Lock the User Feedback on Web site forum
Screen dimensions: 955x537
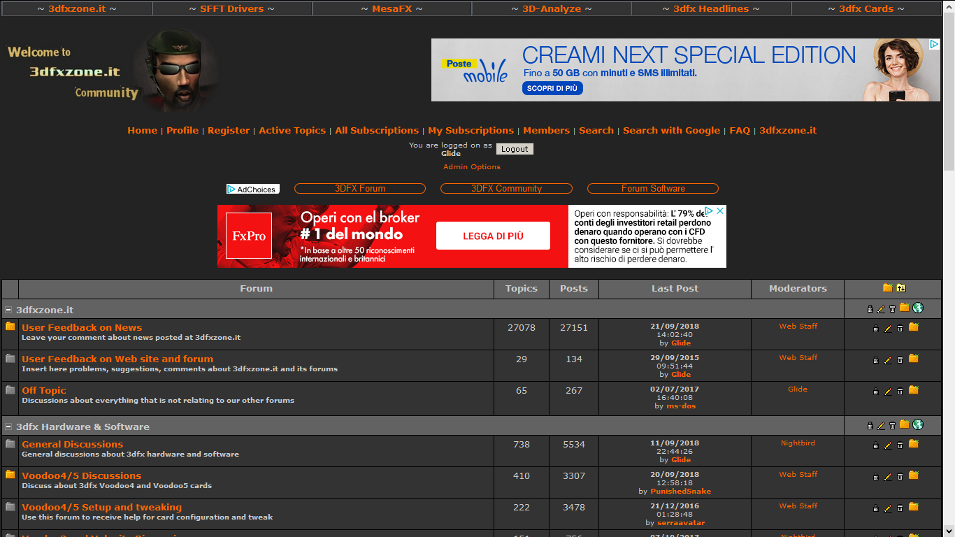pyautogui.click(x=875, y=360)
